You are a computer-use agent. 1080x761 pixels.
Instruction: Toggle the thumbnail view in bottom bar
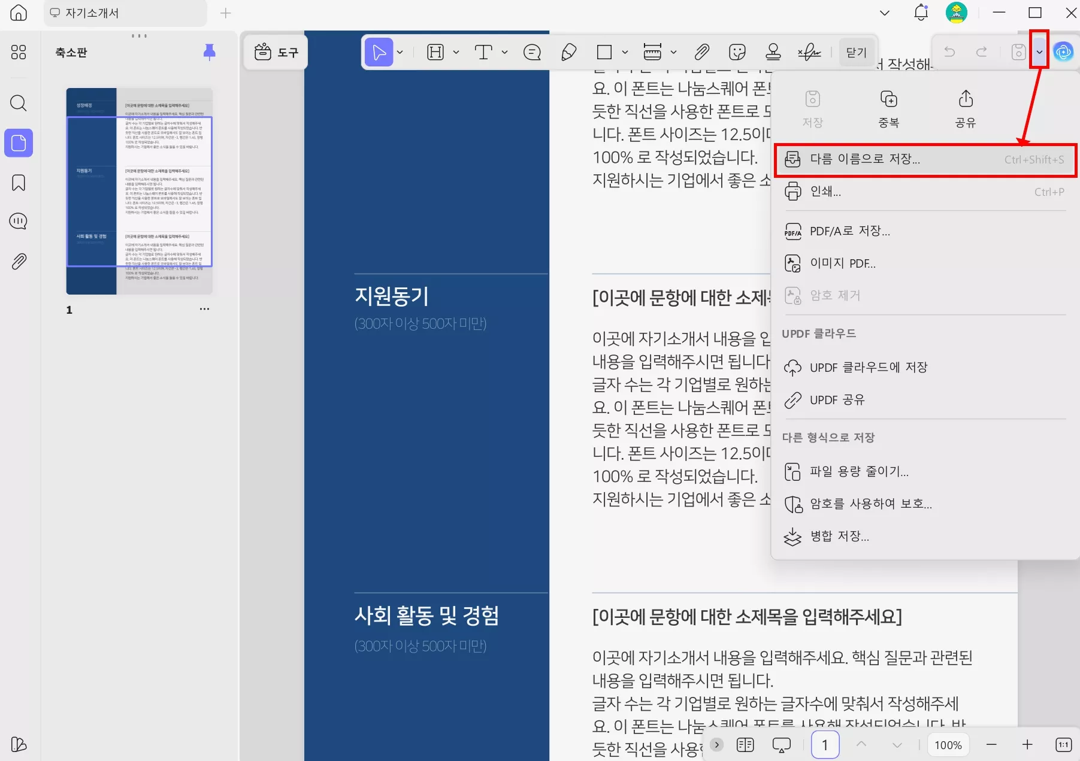point(745,744)
